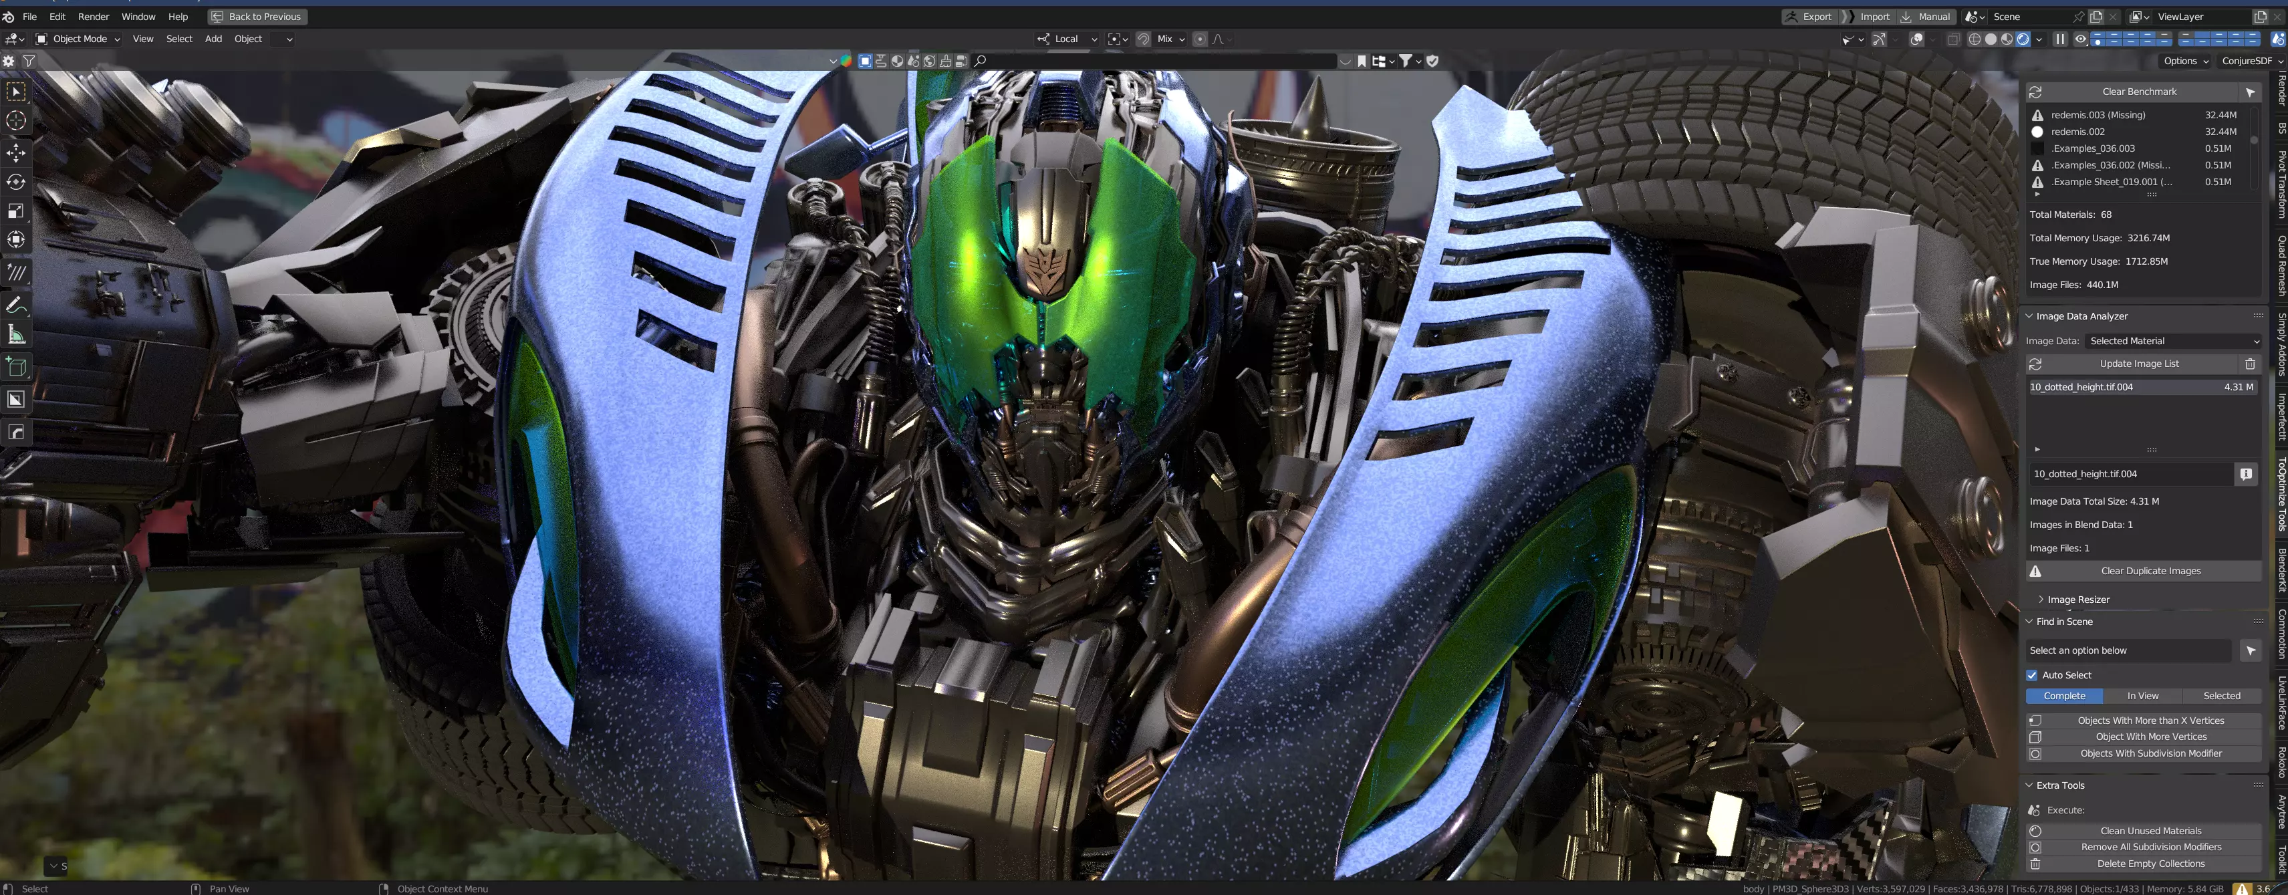Open the Add menu in viewport header

(x=213, y=39)
